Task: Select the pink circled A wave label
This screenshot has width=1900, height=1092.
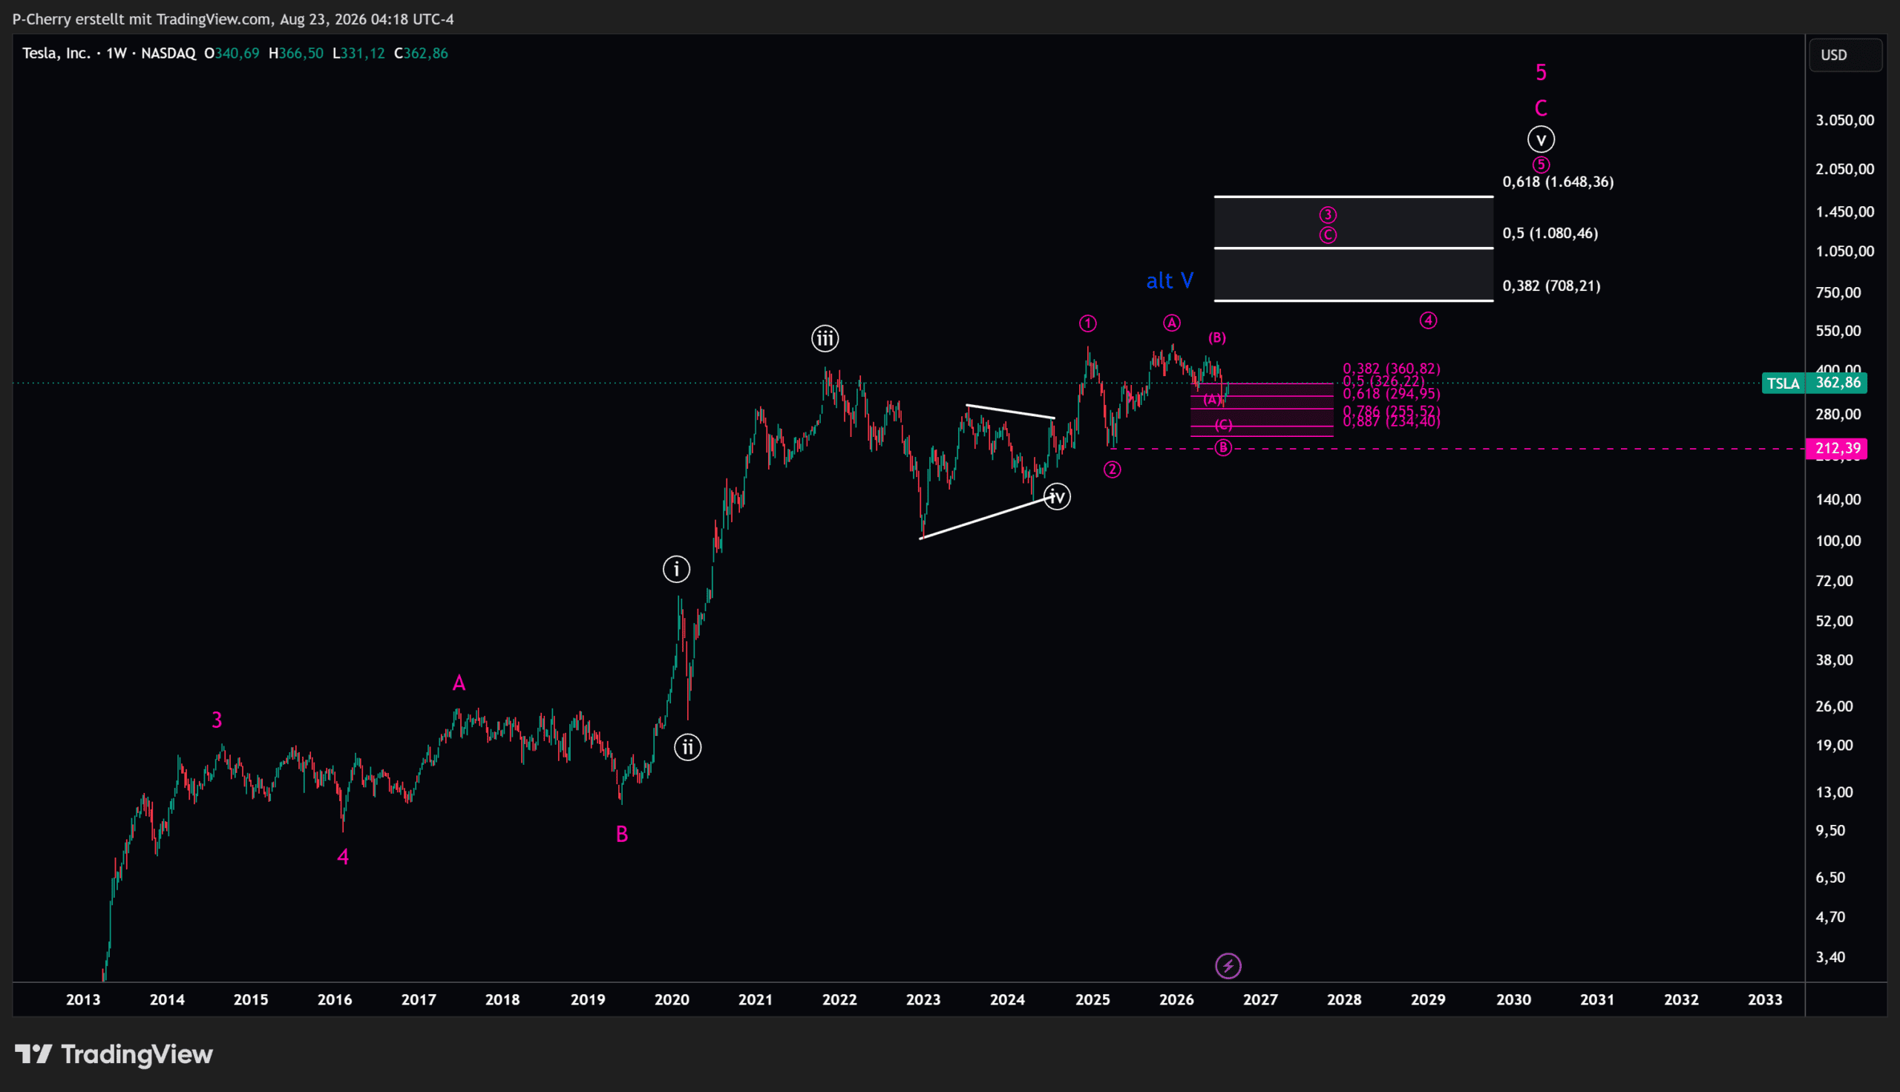Action: pyautogui.click(x=1172, y=323)
